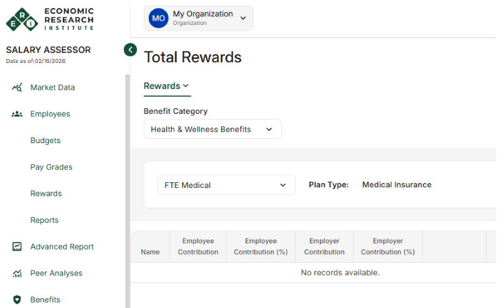Collapse sidebar with green arrow button

point(130,50)
